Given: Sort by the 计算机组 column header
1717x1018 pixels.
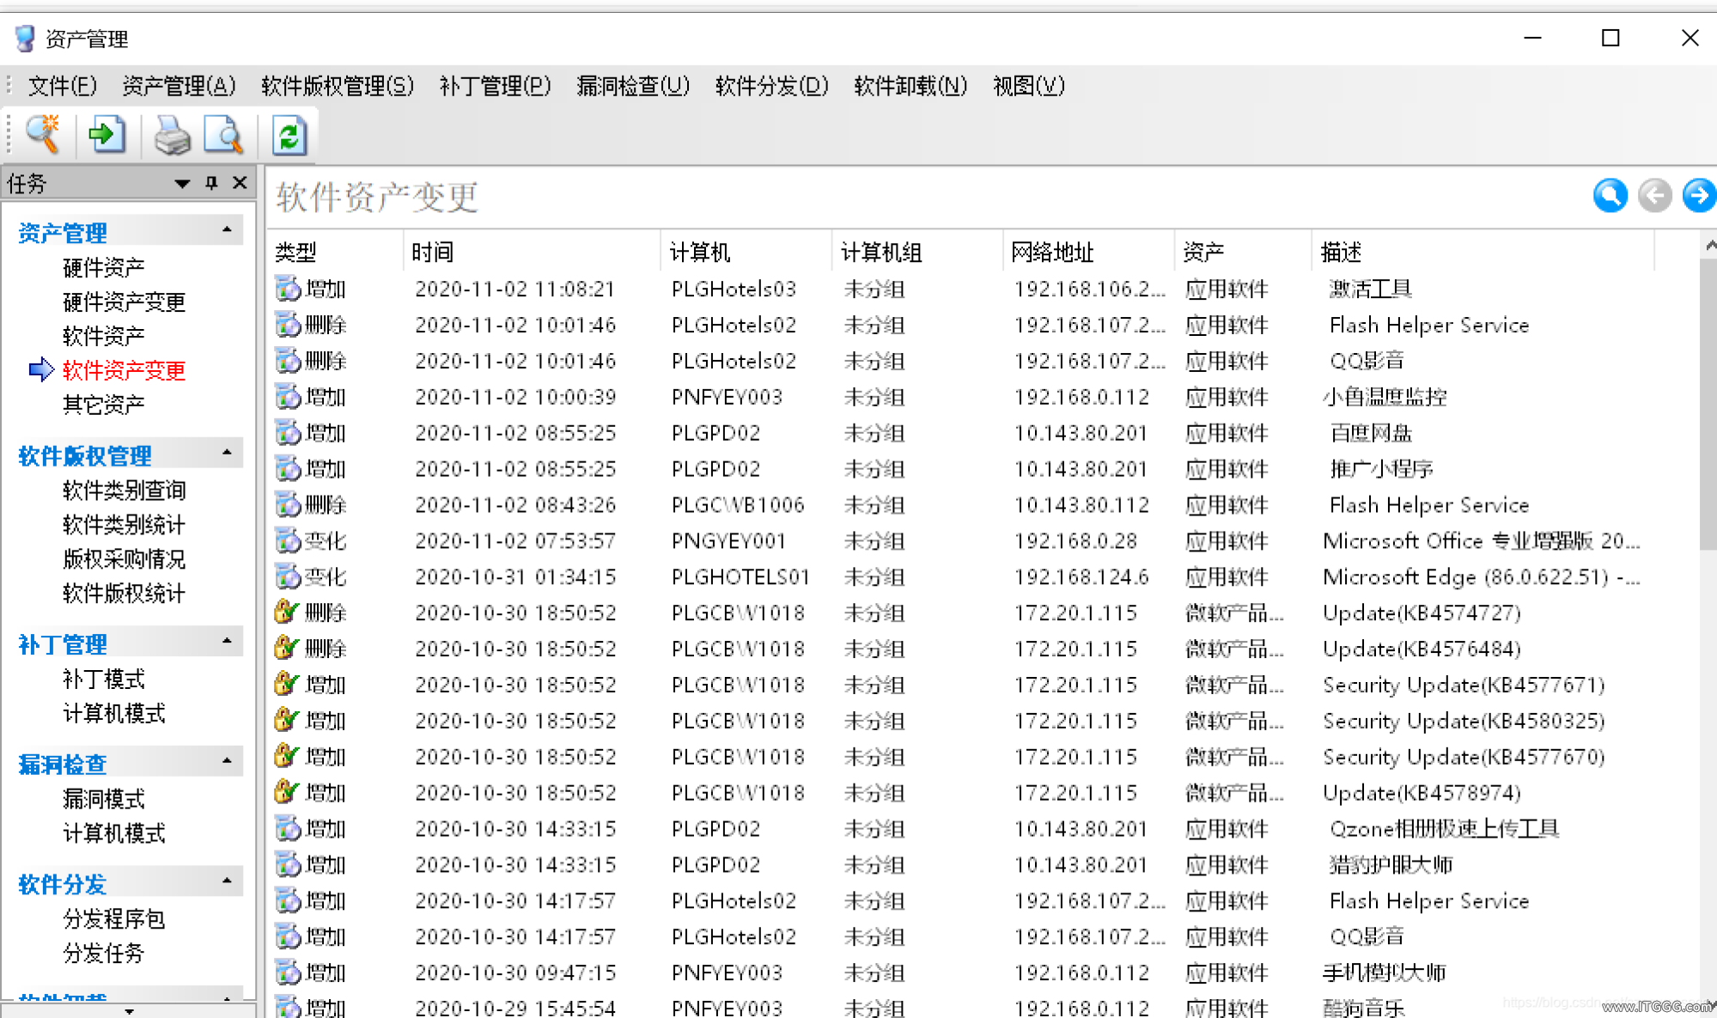Looking at the screenshot, I should (918, 253).
